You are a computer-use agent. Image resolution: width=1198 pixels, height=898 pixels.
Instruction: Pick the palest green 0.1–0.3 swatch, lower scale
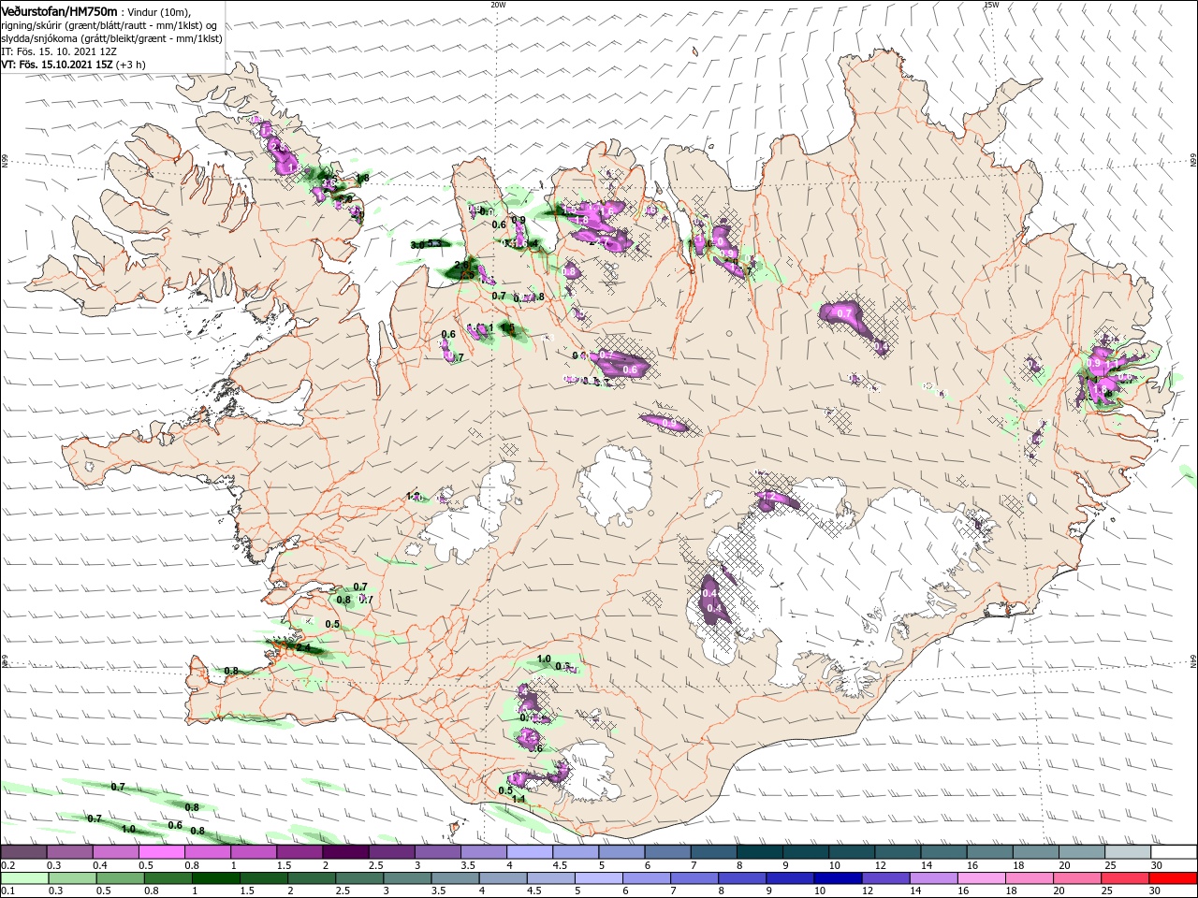pos(23,878)
